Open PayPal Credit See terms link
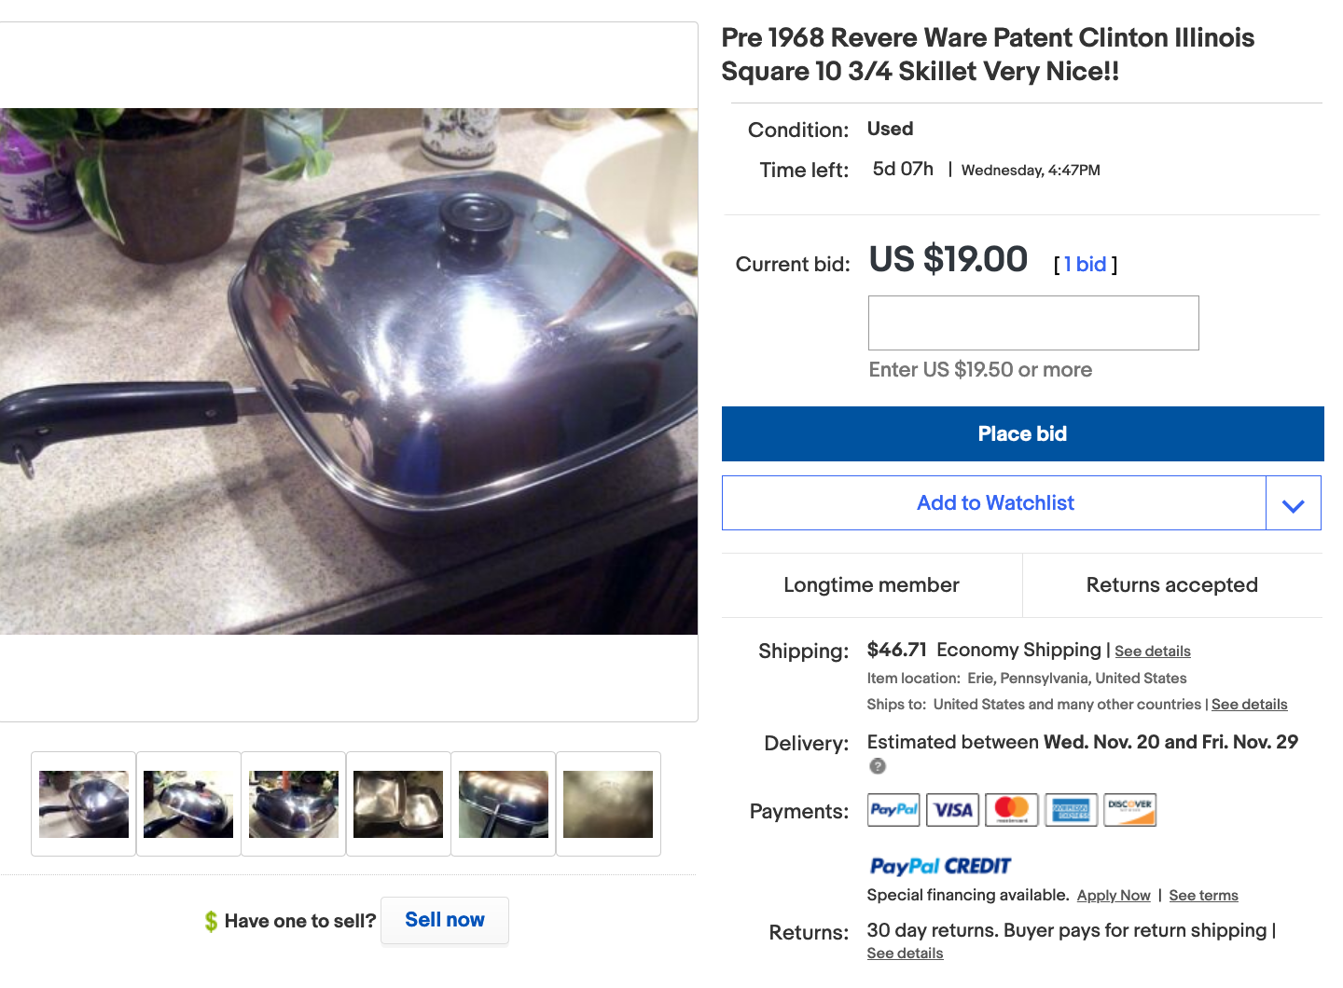 pyautogui.click(x=1203, y=896)
